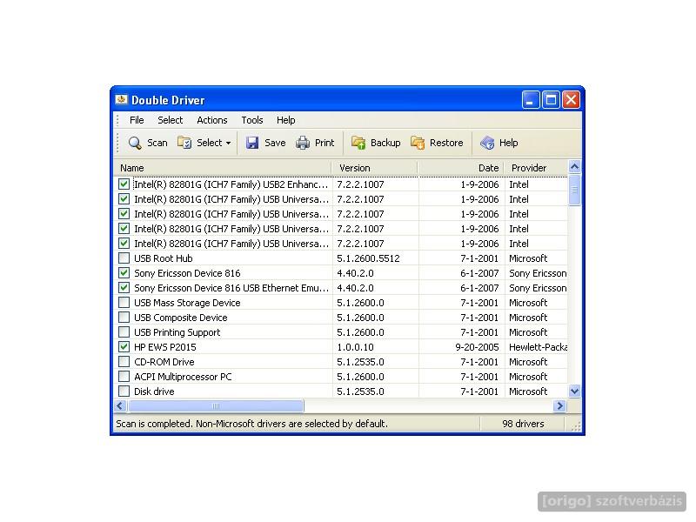
Task: Open the Help menu in menu bar
Action: click(x=286, y=120)
